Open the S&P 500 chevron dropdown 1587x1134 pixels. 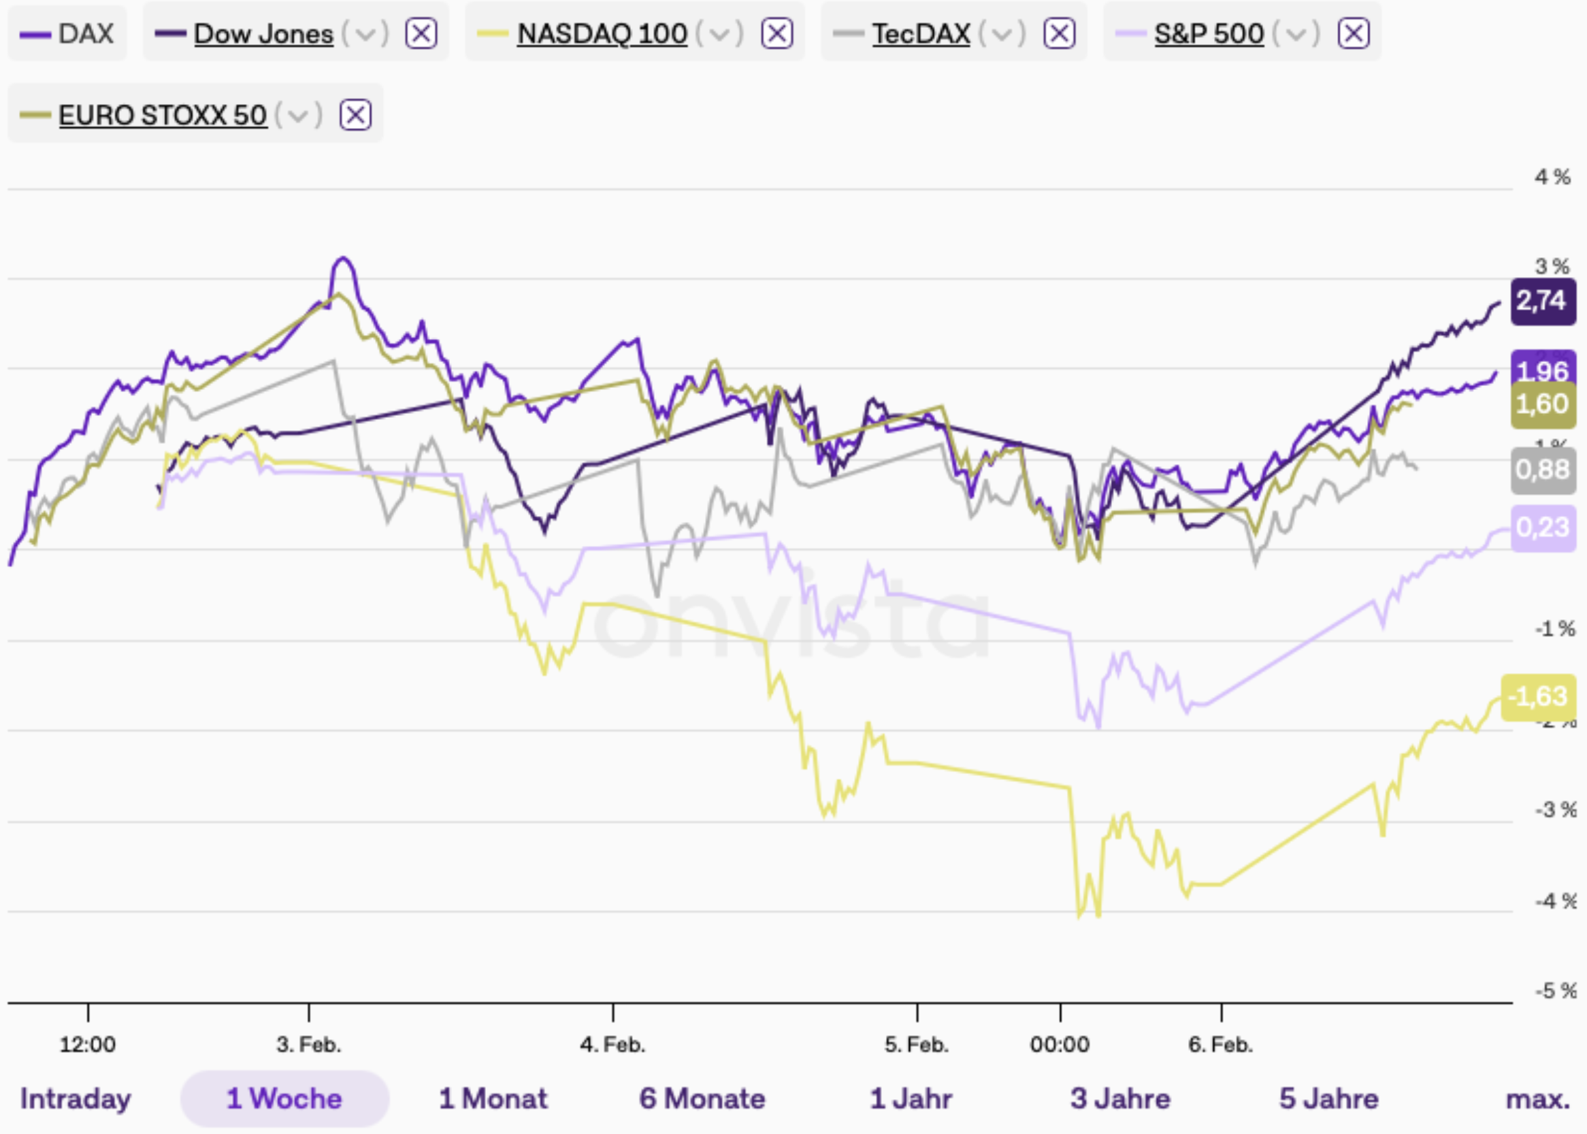(x=1296, y=33)
